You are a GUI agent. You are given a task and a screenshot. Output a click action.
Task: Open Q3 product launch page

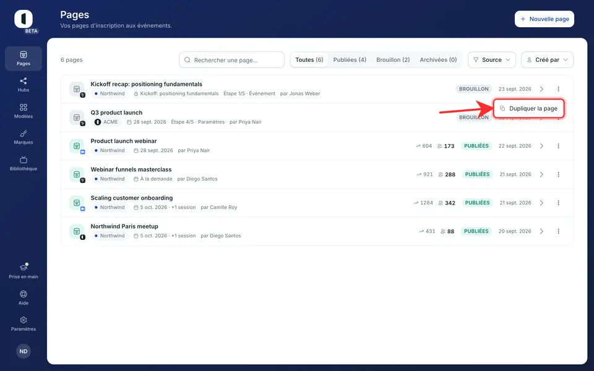tap(116, 113)
